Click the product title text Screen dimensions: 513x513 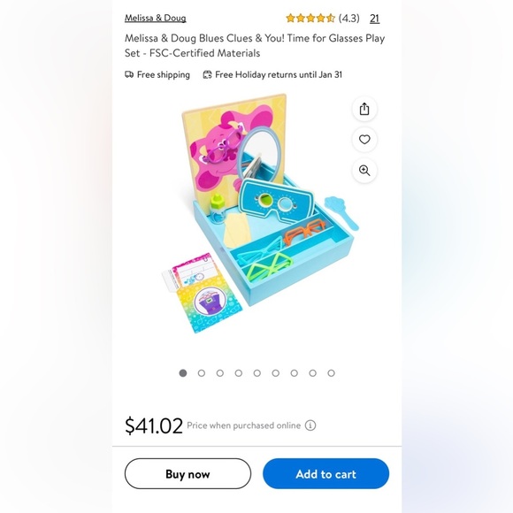pyautogui.click(x=255, y=45)
